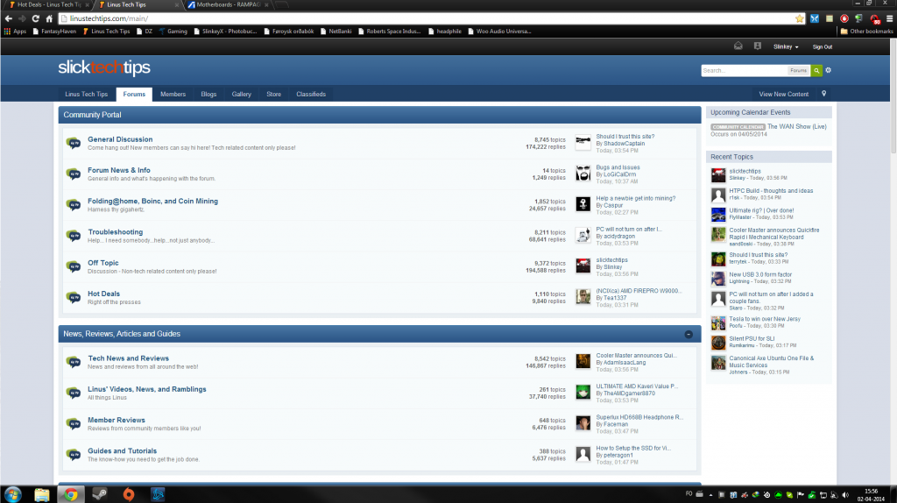Click the Hot Deals forum speech bubble icon
Screen dimensions: 897x503
[x=74, y=298]
